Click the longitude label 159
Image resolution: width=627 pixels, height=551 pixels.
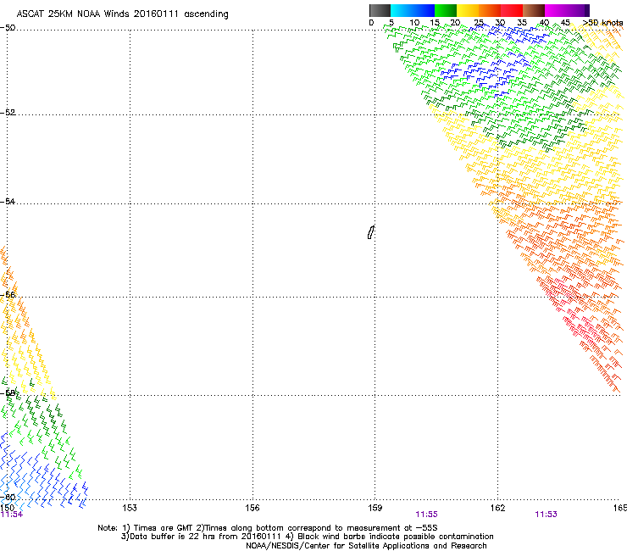tap(375, 508)
